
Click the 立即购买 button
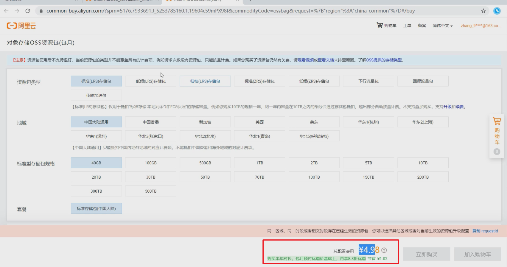tap(427, 254)
